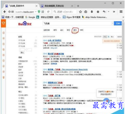Open dropdown arrow next to the undo icon
The image size is (126, 114).
pyautogui.click(x=109, y=12)
